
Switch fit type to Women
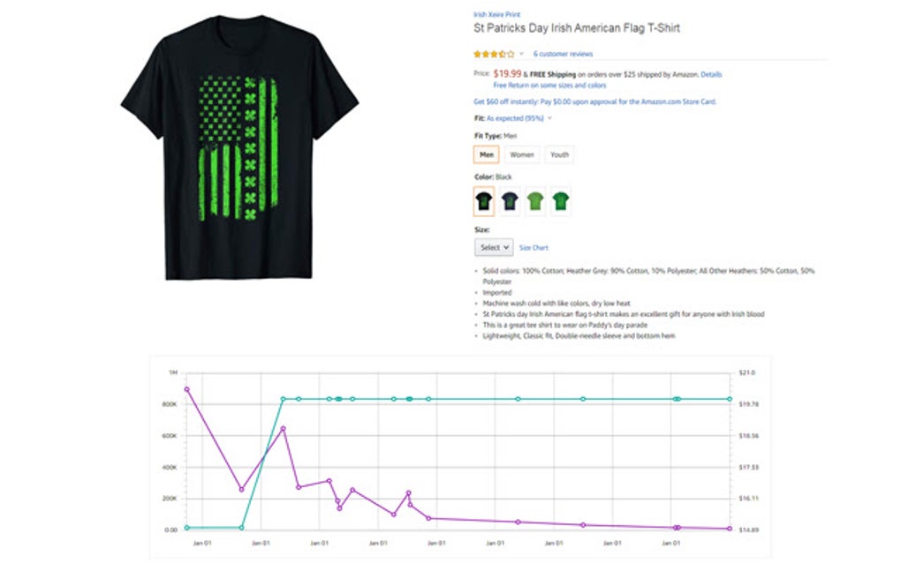[522, 154]
